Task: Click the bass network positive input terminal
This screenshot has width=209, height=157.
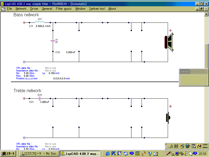Action: click(x=24, y=23)
